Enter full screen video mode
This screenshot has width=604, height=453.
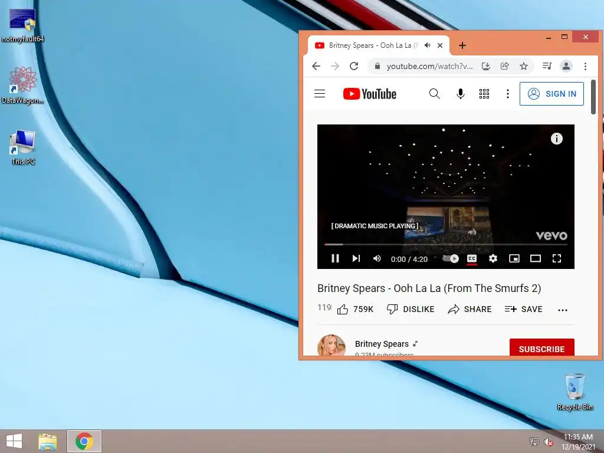click(557, 258)
